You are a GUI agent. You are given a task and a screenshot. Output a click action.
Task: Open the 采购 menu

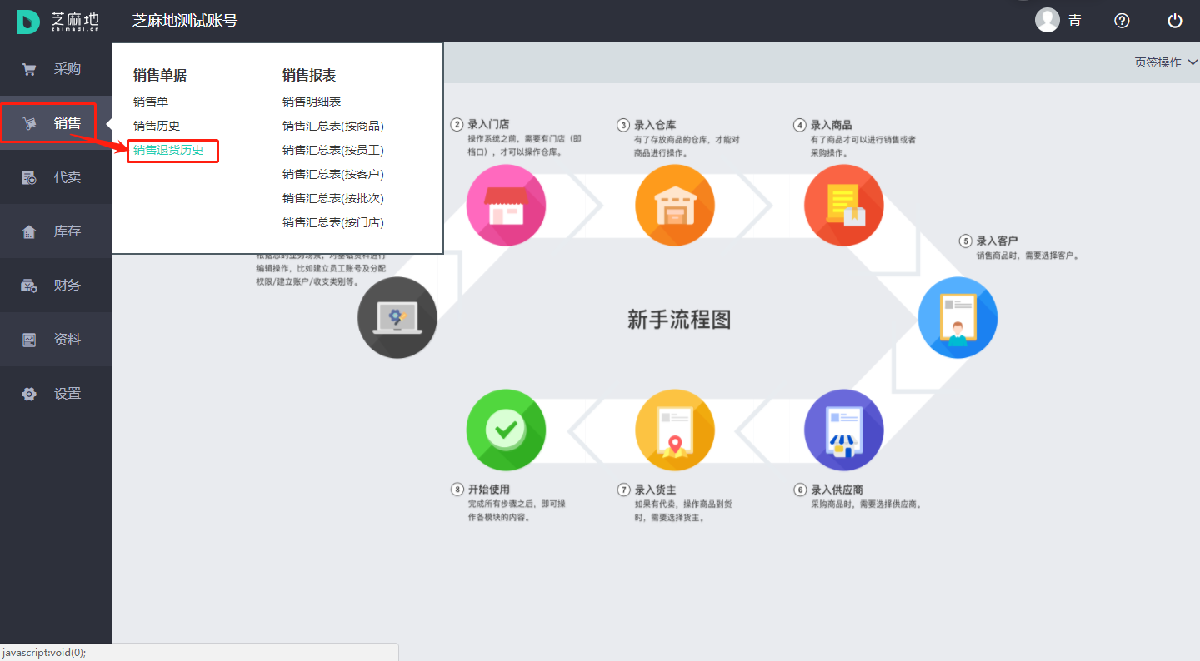click(x=67, y=69)
